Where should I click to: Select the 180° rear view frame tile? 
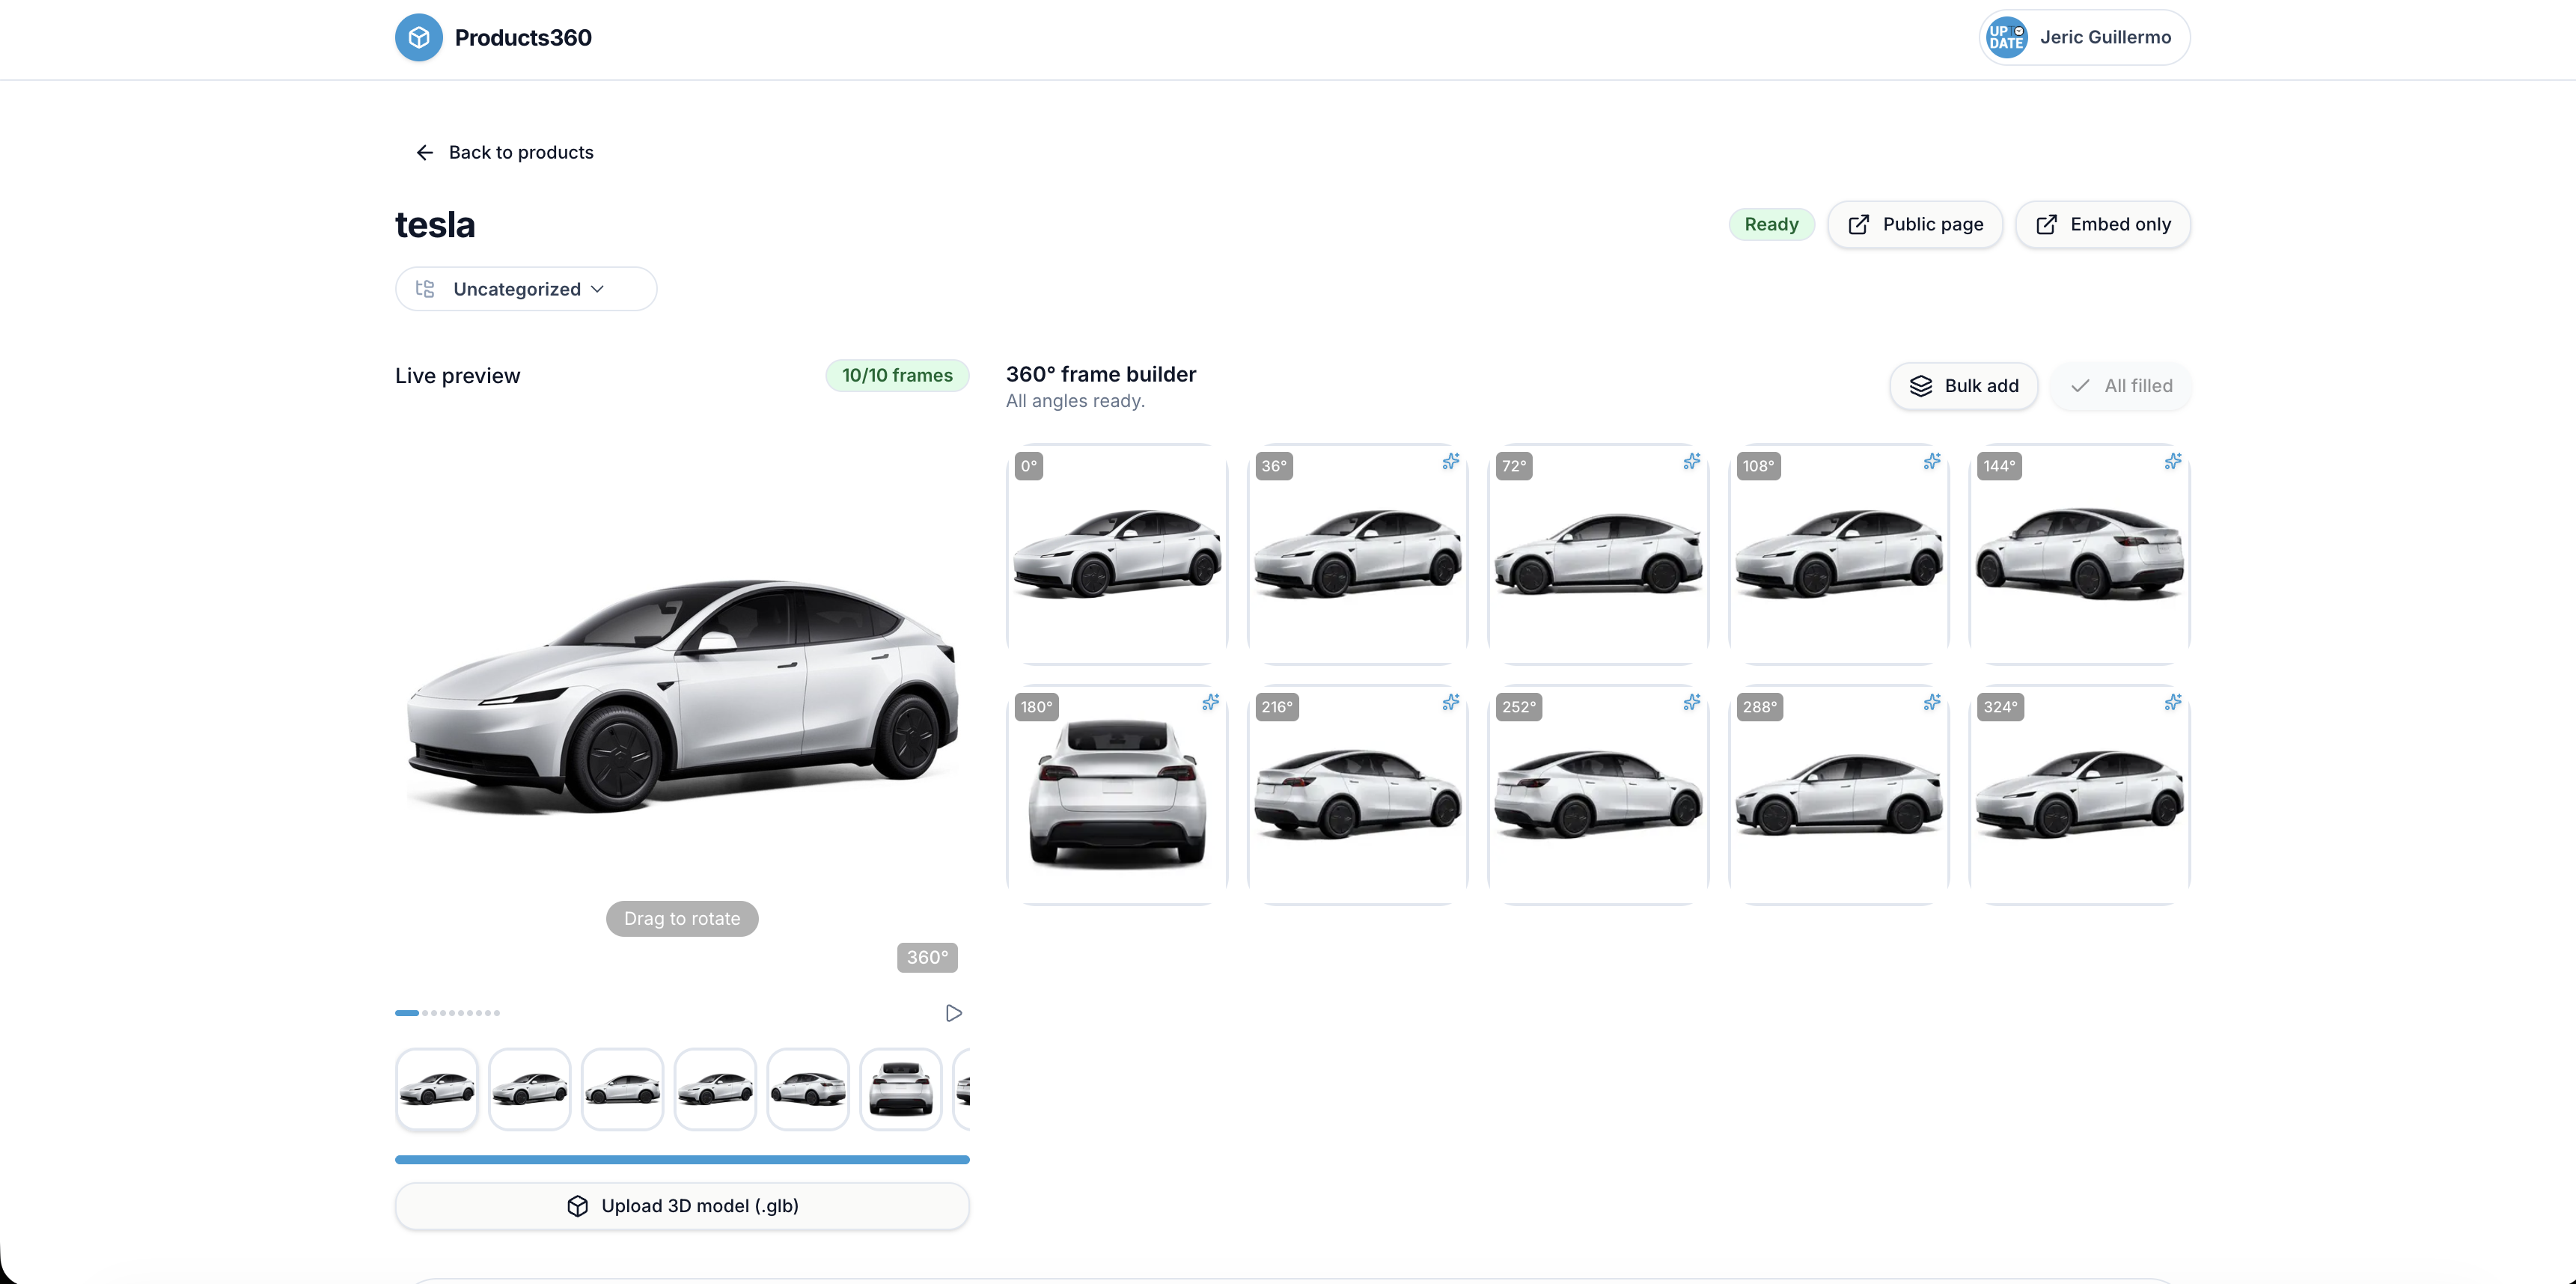point(1117,795)
